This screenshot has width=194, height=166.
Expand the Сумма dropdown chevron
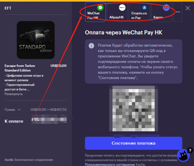[x=19, y=110]
